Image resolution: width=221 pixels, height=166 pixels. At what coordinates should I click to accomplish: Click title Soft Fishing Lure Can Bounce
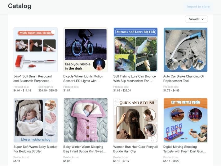(135, 79)
